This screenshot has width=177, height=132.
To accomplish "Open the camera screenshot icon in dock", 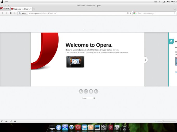I will click(117, 128).
